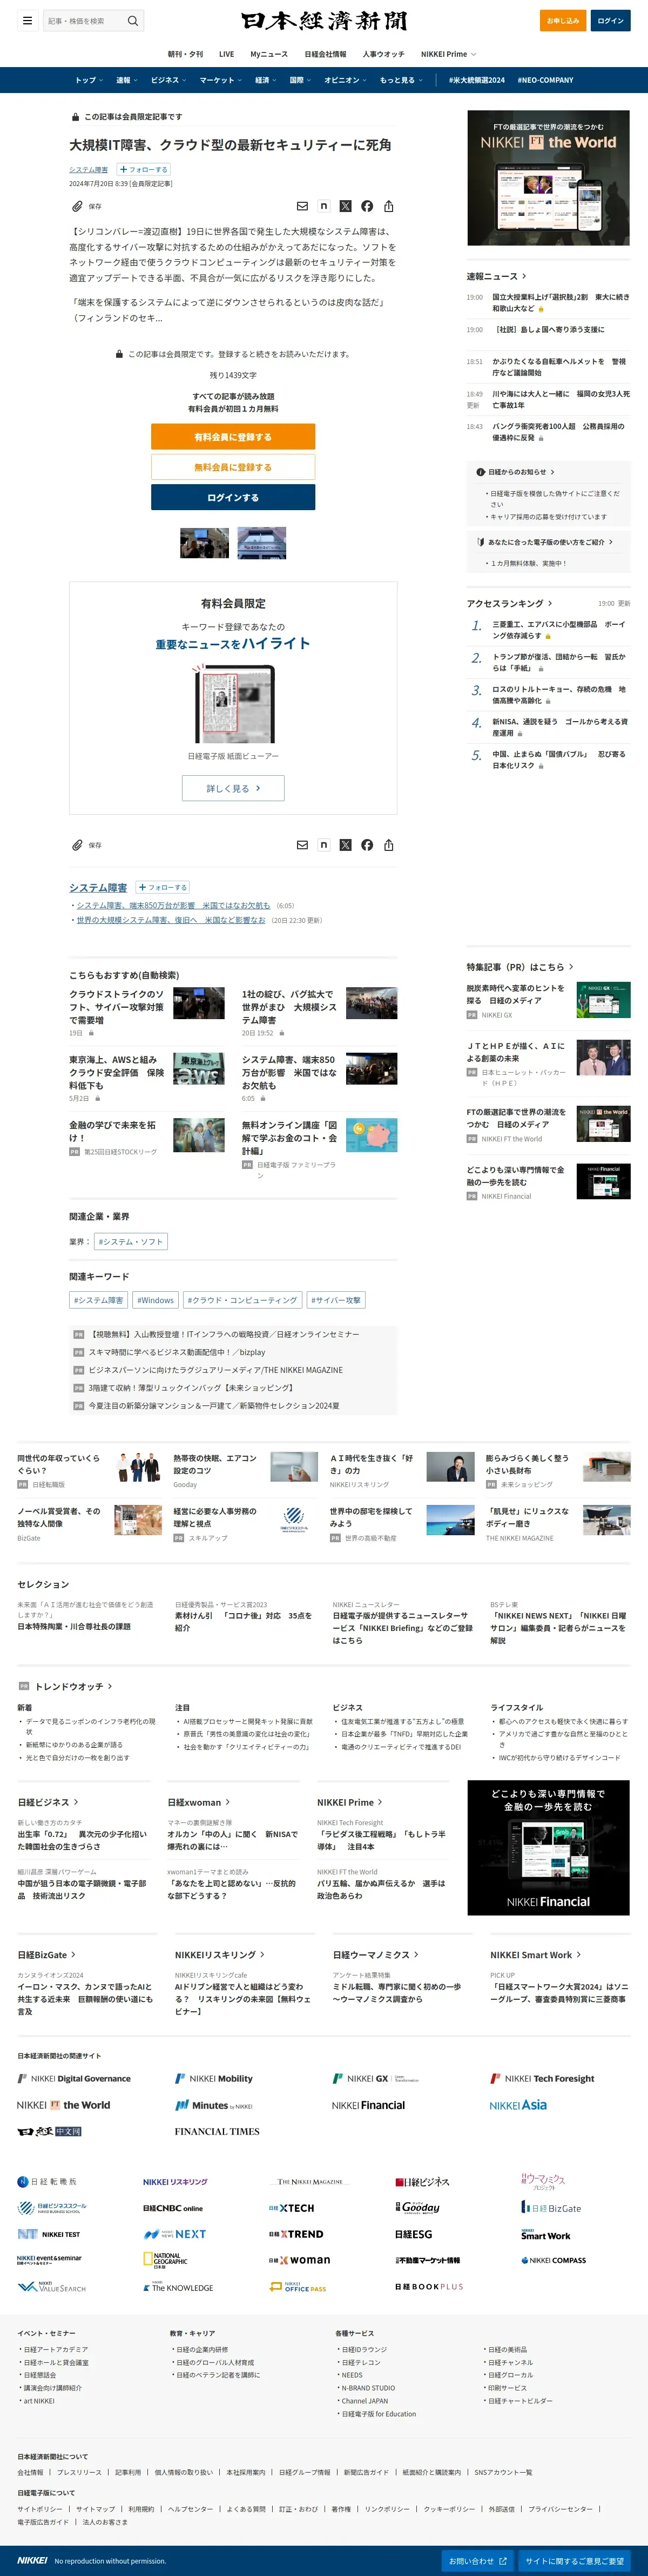Viewport: 648px width, 2576px height.
Task: Open the アクセスランキング heading link
Action: pyautogui.click(x=509, y=603)
